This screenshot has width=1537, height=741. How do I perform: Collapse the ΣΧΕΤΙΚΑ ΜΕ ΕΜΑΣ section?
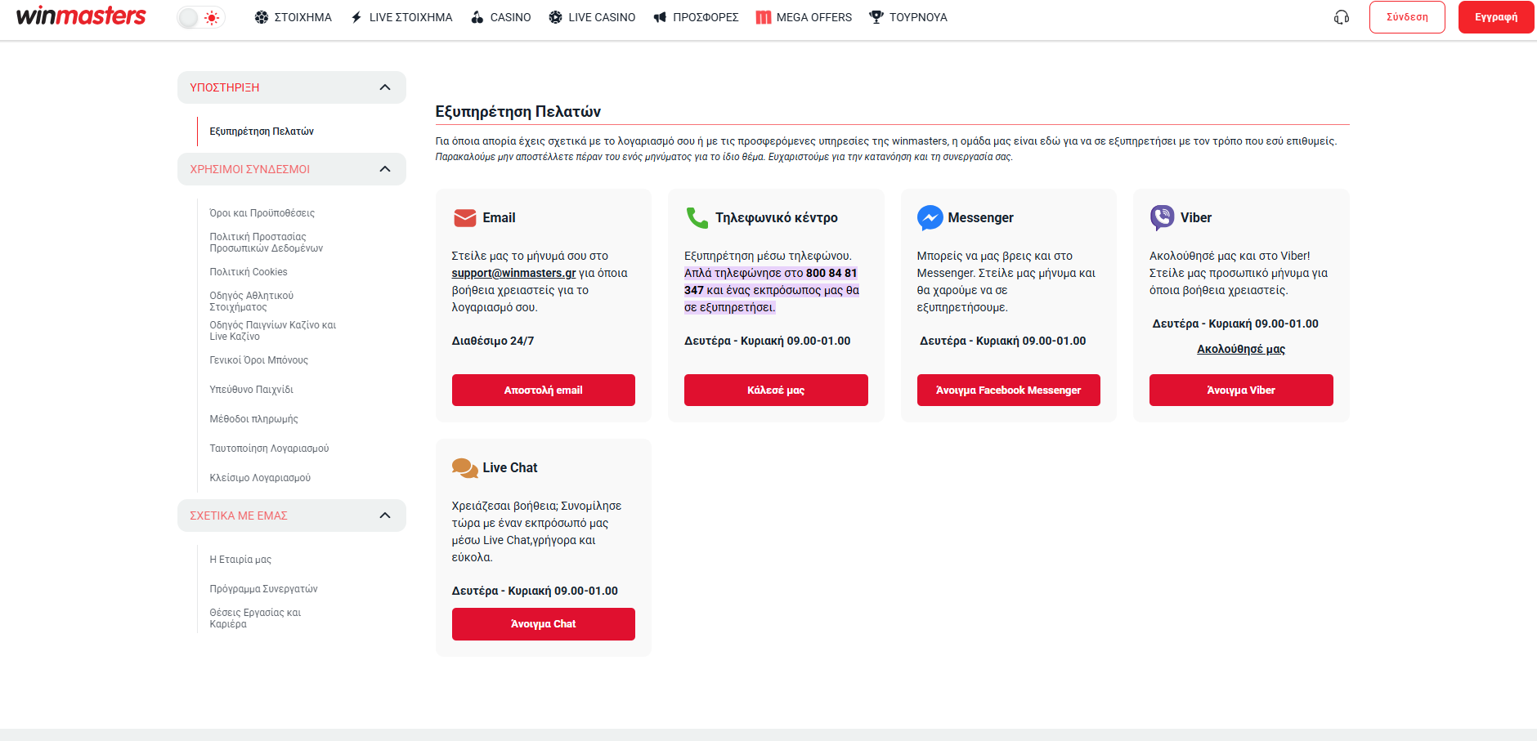click(x=385, y=516)
